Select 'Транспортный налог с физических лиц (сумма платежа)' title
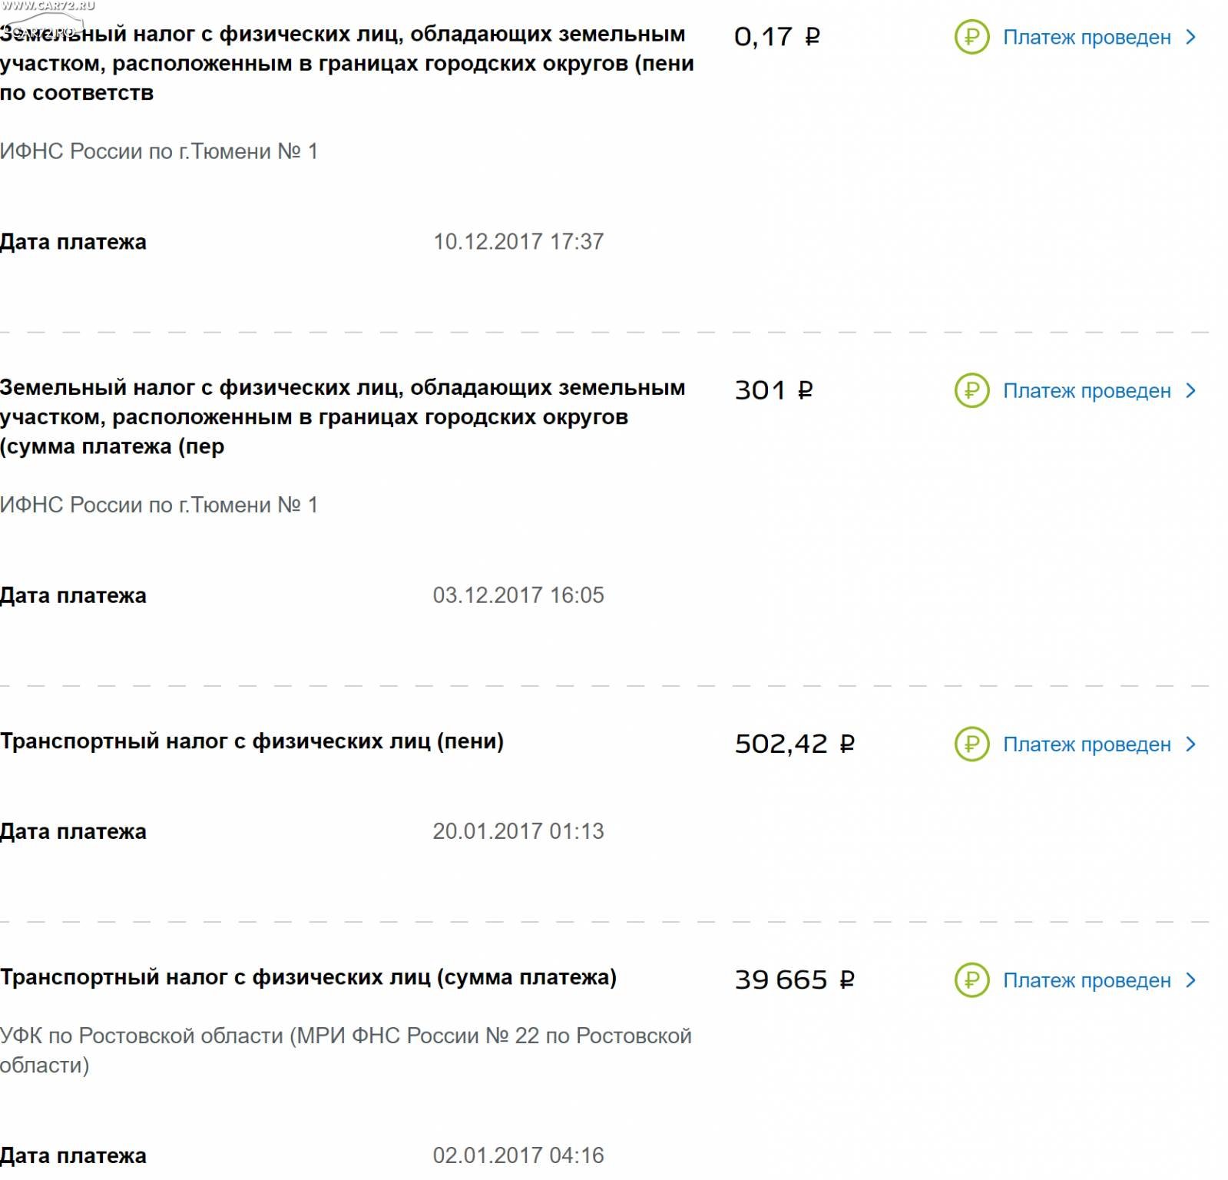 coord(308,977)
